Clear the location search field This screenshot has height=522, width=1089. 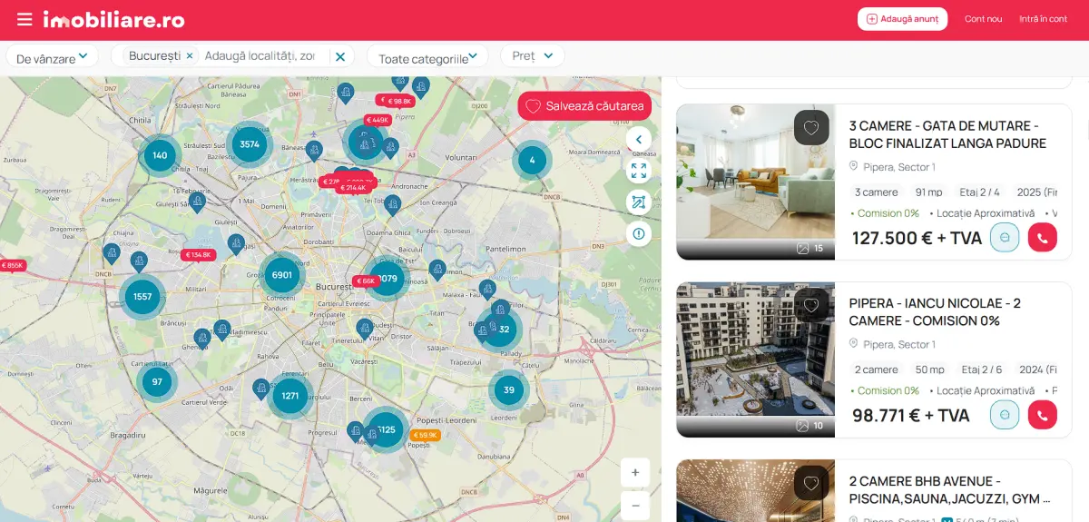[340, 56]
